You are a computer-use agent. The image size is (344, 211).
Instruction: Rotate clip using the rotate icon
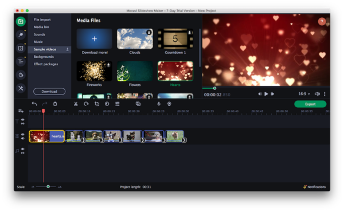point(86,104)
